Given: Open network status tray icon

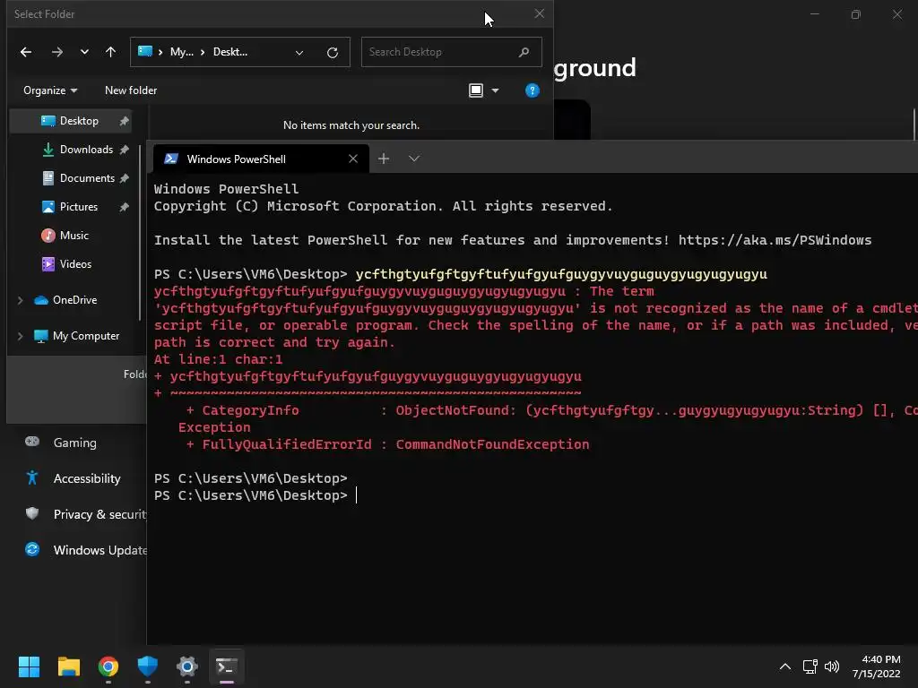Looking at the screenshot, I should 810,666.
